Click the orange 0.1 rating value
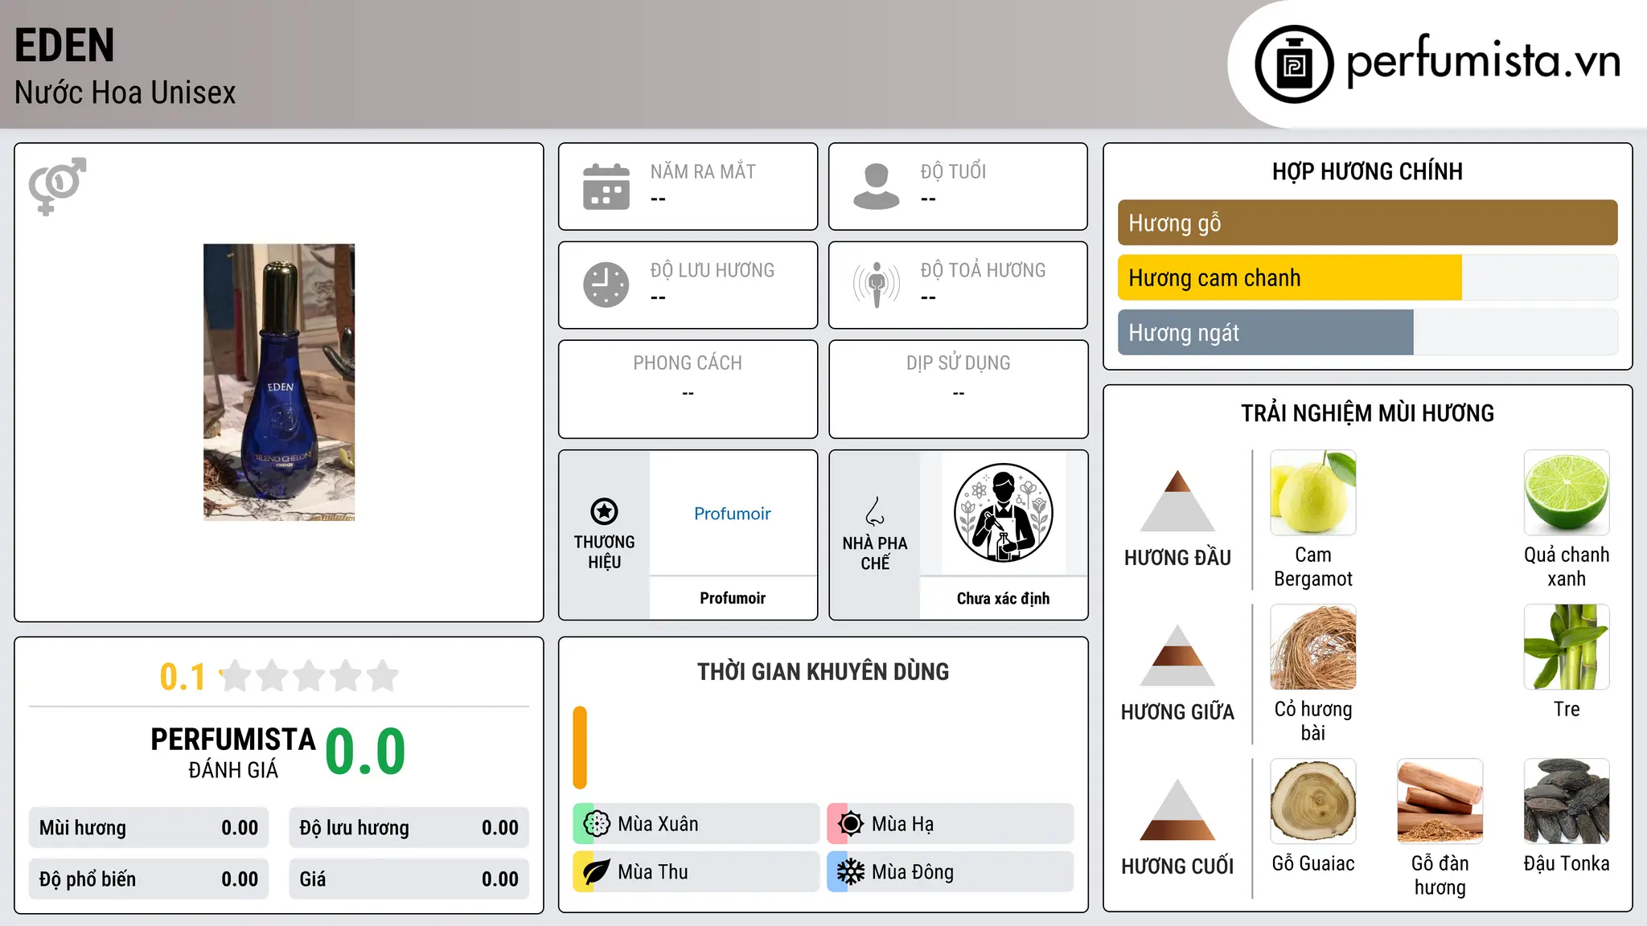This screenshot has height=926, width=1647. 183,677
